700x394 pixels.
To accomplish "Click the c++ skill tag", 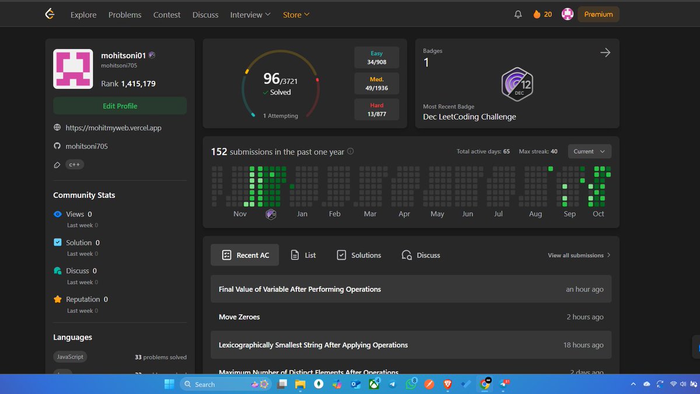I will click(75, 165).
